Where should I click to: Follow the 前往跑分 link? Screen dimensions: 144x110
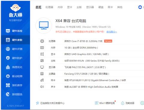click(x=112, y=32)
